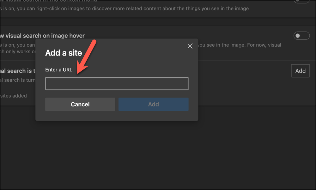The height and width of the screenshot is (190, 316).
Task: Click the Add a site dialog title
Action: tap(64, 53)
